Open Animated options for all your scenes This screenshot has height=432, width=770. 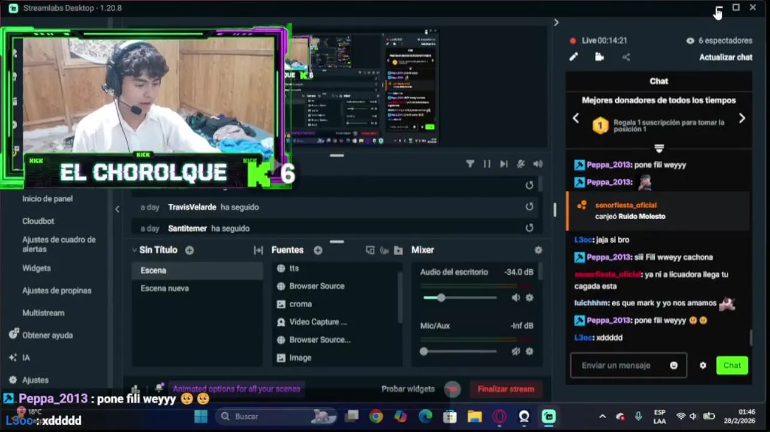click(x=236, y=389)
